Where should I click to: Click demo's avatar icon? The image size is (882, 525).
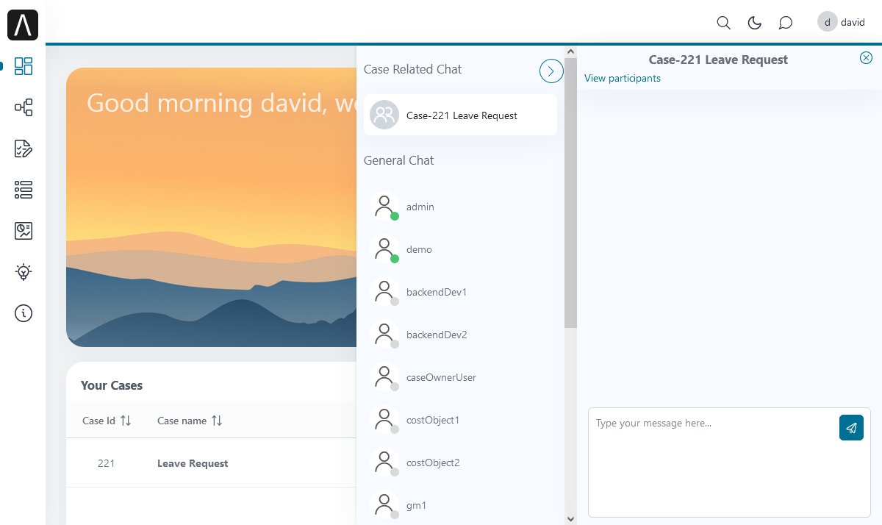click(x=384, y=249)
